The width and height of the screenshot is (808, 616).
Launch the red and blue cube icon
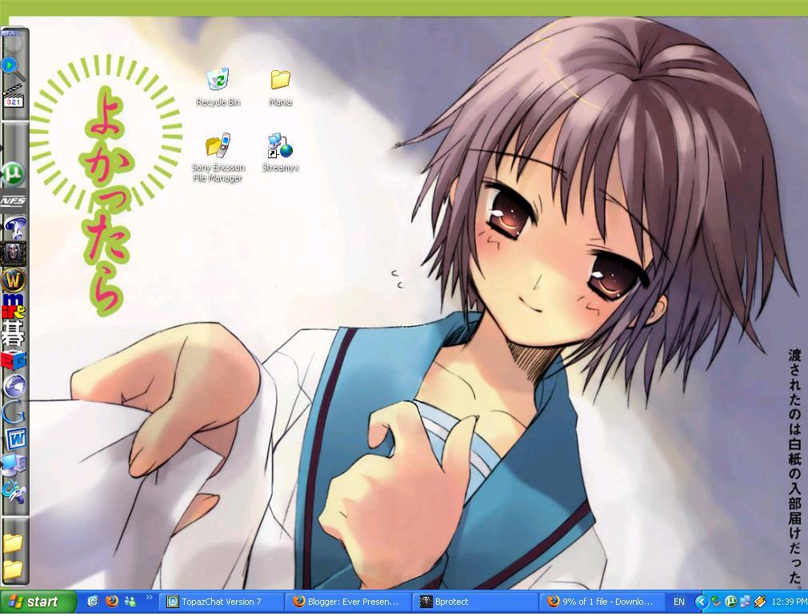tap(14, 360)
